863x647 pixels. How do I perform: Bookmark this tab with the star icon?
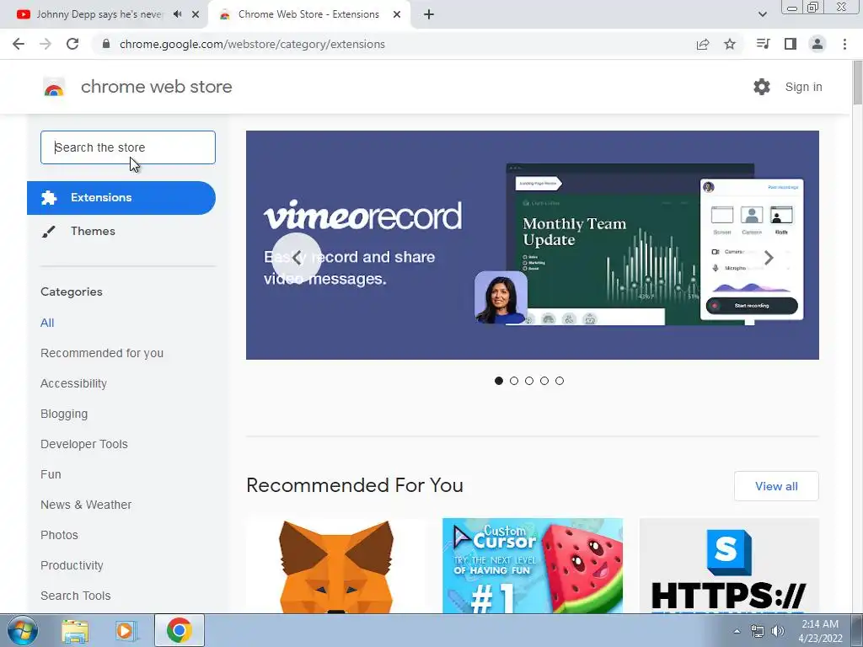(730, 44)
